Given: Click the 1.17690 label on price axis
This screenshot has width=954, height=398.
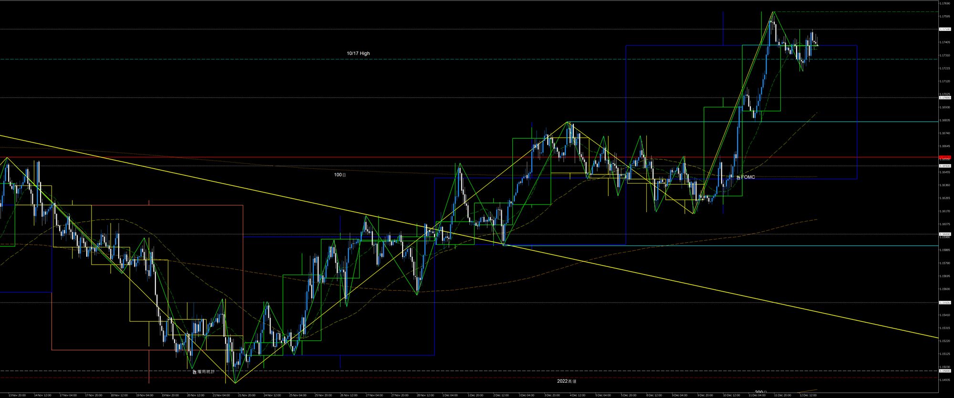Looking at the screenshot, I should (x=945, y=3).
